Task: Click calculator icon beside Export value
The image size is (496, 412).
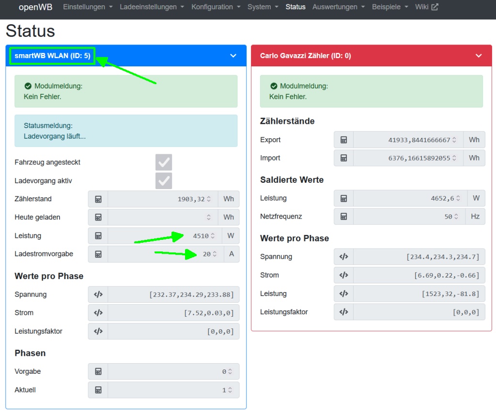Action: 343,140
